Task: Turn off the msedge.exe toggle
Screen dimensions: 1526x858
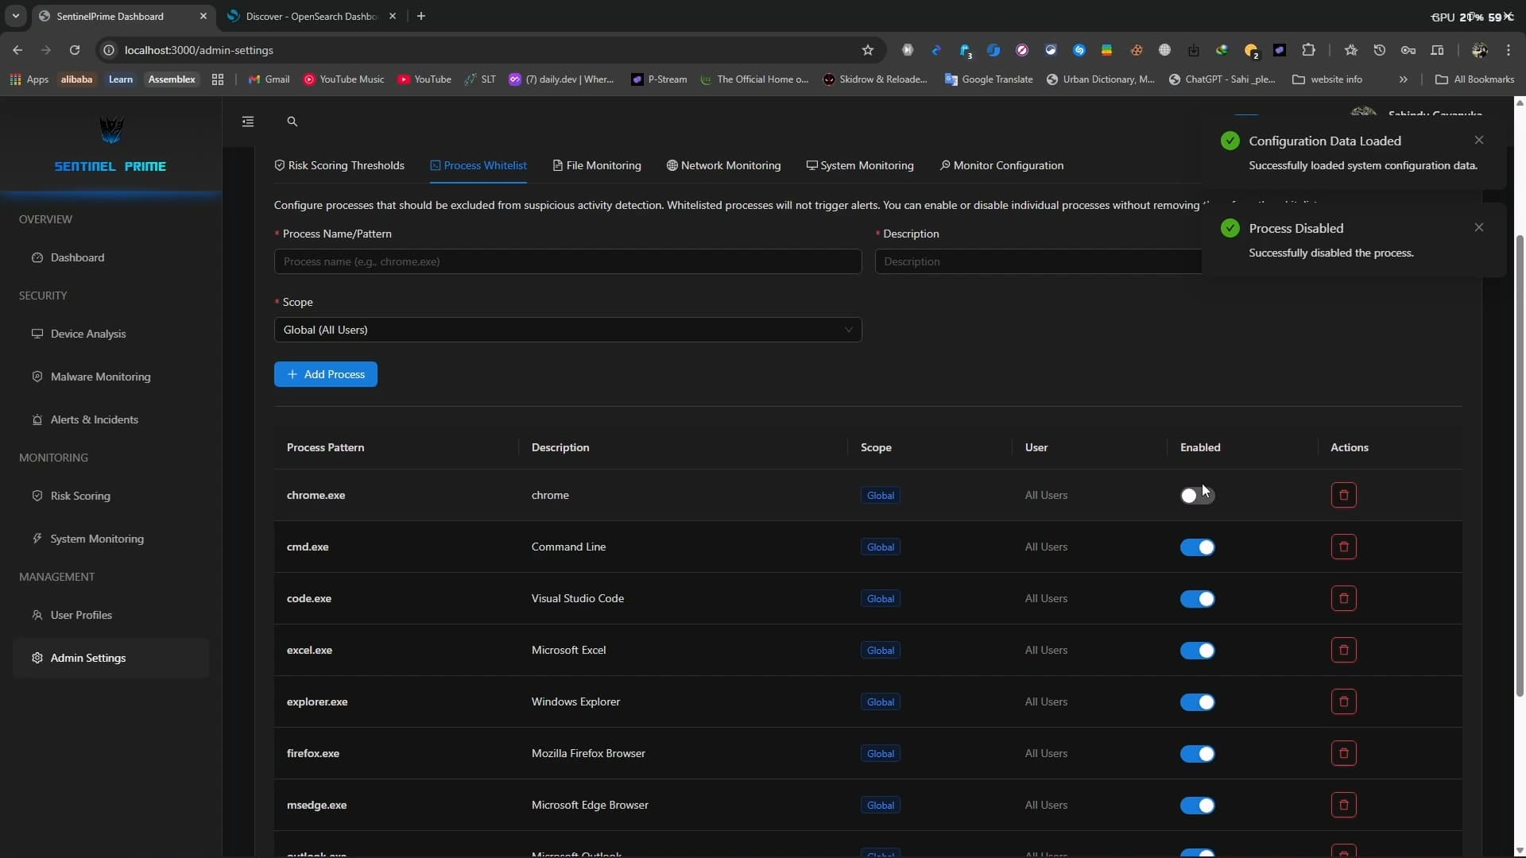Action: point(1197,806)
